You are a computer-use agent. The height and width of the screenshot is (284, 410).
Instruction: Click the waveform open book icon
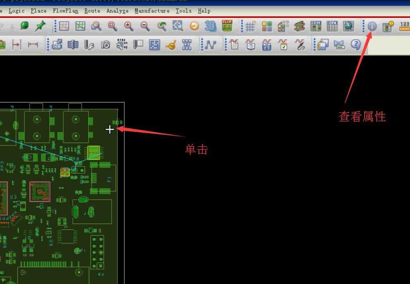point(250,45)
